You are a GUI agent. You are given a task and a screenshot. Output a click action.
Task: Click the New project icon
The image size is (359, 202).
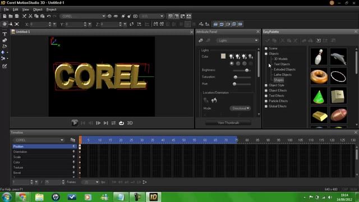point(4,16)
